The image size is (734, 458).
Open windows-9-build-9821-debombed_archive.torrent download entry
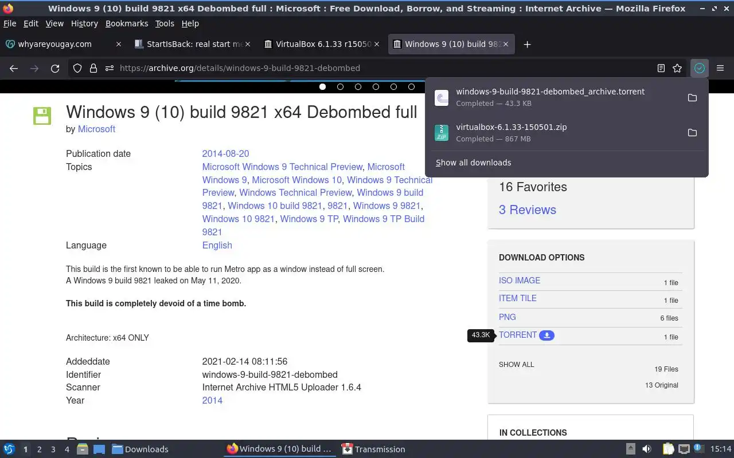pyautogui.click(x=556, y=98)
